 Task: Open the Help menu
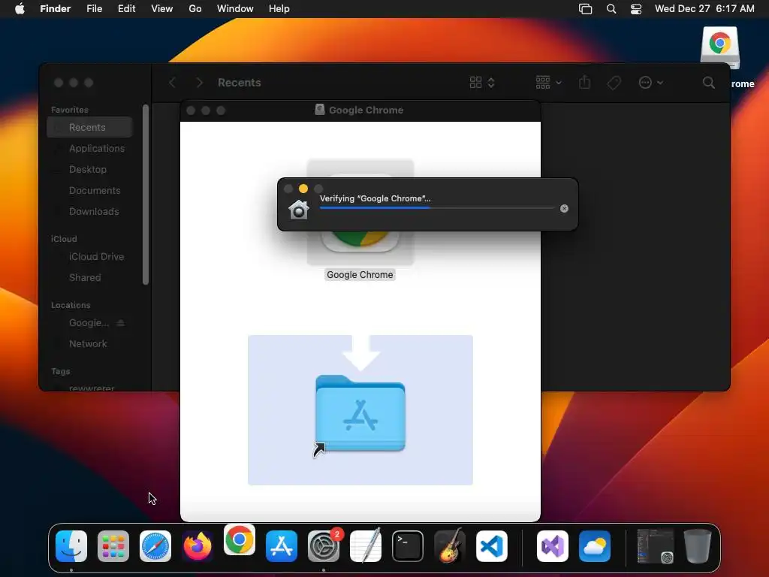click(x=279, y=9)
